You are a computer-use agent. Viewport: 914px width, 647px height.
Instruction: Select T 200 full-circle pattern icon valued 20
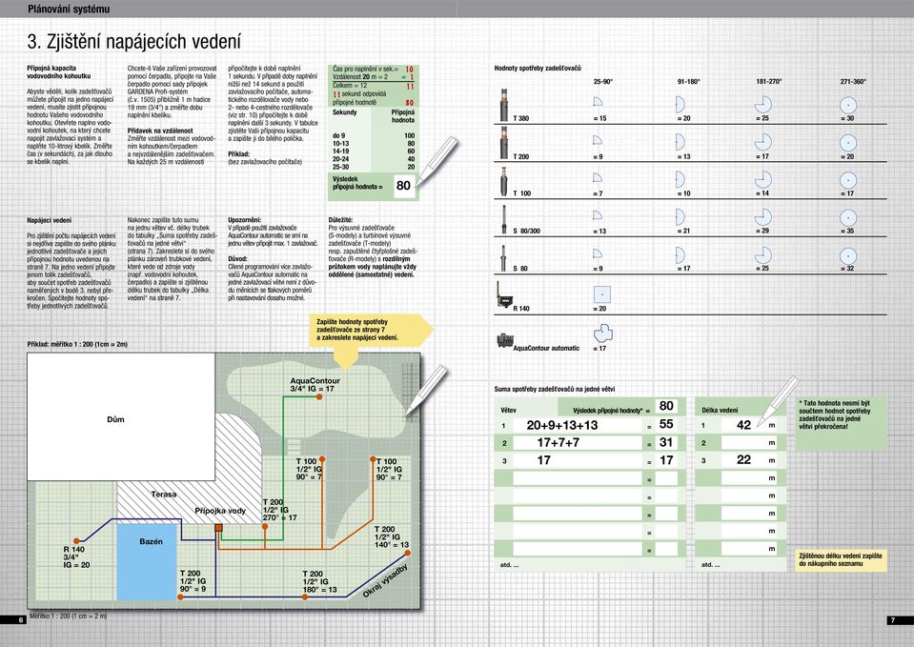pos(848,143)
